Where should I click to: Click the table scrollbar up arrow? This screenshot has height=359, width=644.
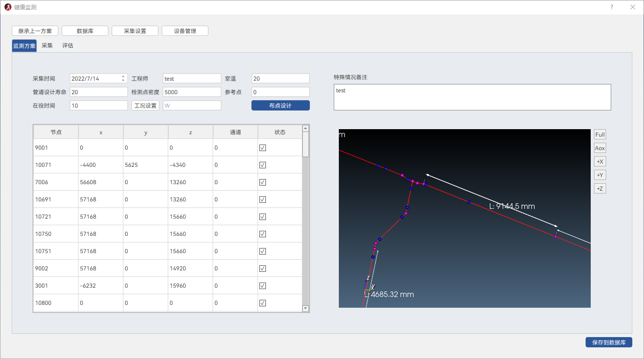click(306, 128)
